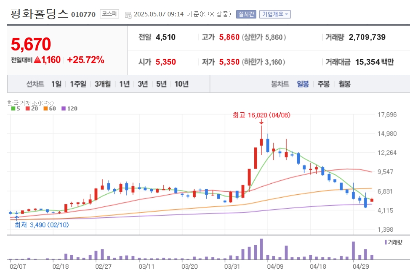Open the 기업개요 dropdown
Screen dimensions: 410x275
pos(275,14)
